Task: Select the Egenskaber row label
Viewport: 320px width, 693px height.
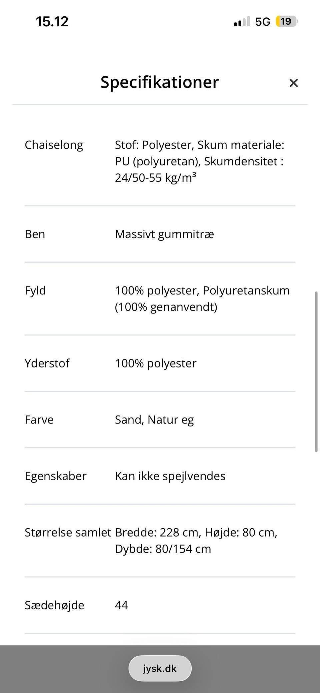Action: [x=55, y=476]
